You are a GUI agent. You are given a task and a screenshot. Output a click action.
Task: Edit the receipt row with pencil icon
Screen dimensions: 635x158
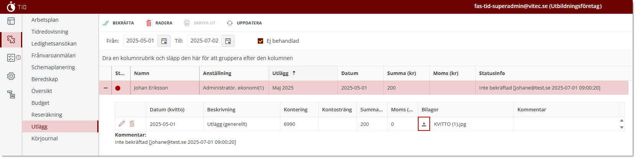coord(122,124)
